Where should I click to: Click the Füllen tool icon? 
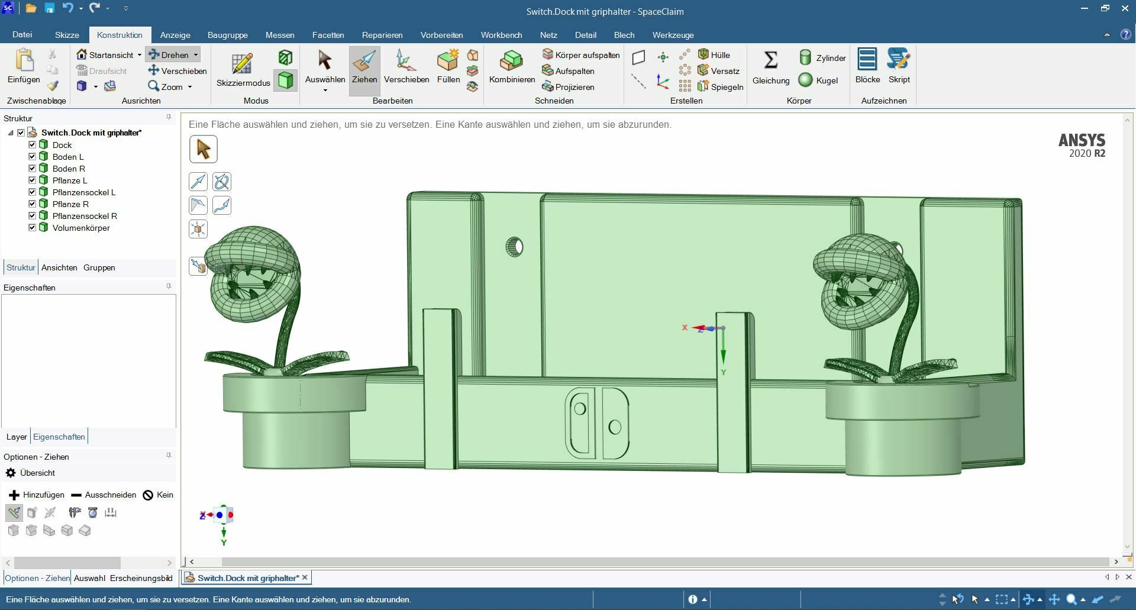coord(448,61)
